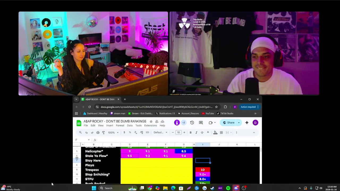This screenshot has width=340, height=191.
Task: Open the Gemini sparkle icon
Action: click(247, 123)
